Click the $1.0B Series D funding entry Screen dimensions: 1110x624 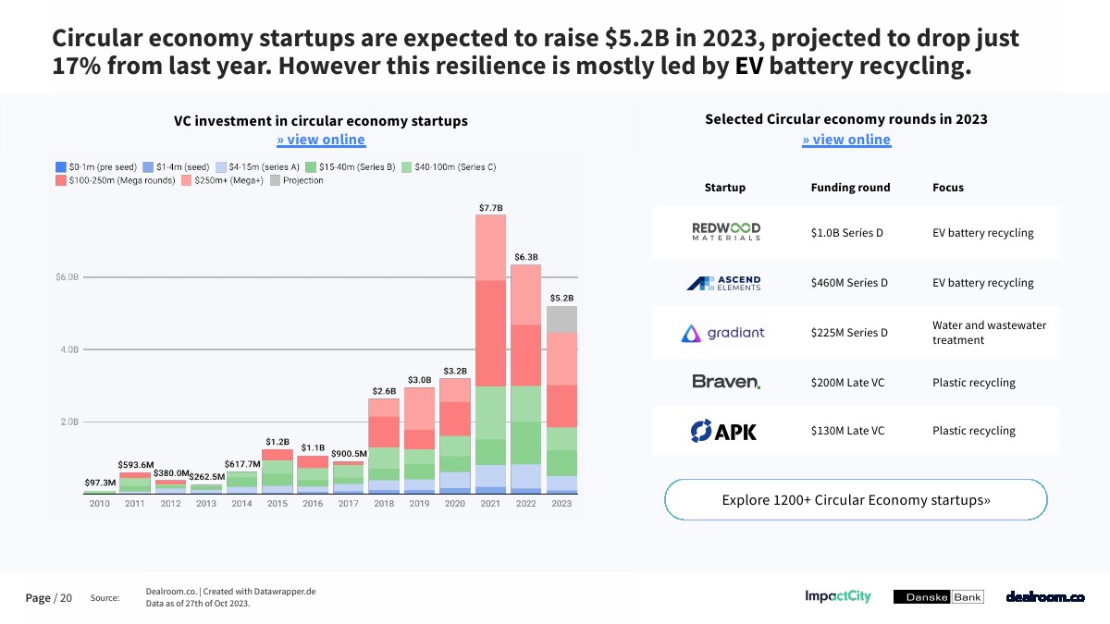click(x=846, y=233)
